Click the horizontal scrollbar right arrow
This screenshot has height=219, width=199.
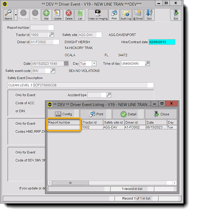tap(174, 183)
